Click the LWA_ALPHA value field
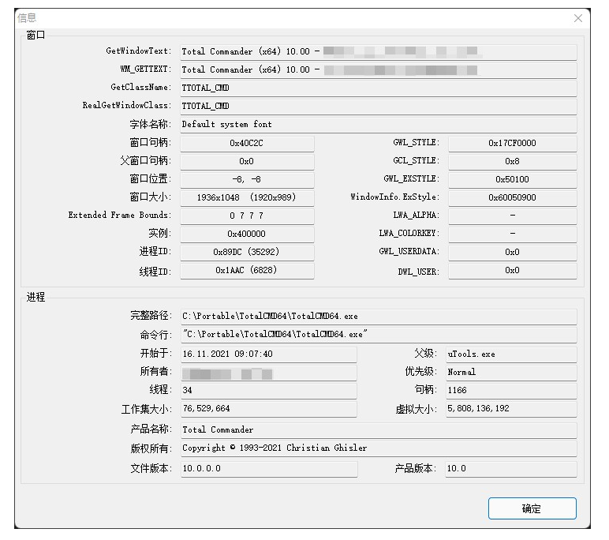Screen dimensions: 609x540 coord(512,216)
